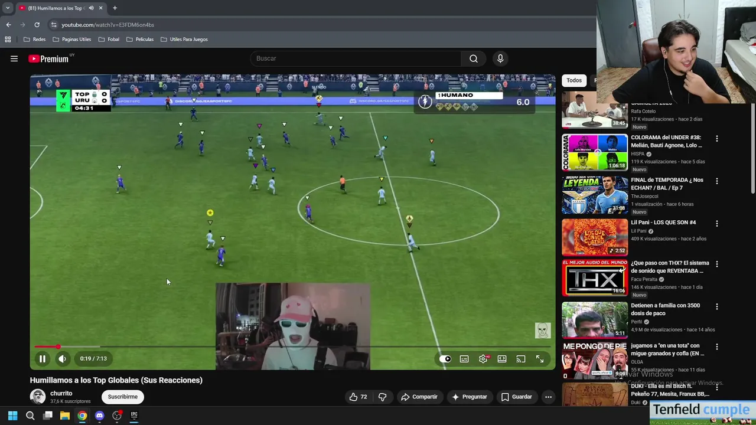
Task: Switch to theater mode
Action: [502, 359]
